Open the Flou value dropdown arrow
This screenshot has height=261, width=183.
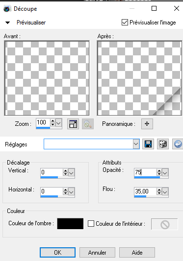(165, 191)
